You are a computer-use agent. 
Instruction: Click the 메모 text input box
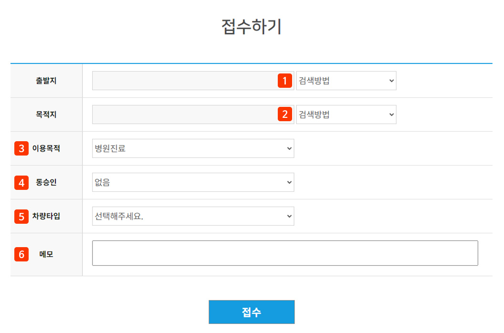click(285, 253)
